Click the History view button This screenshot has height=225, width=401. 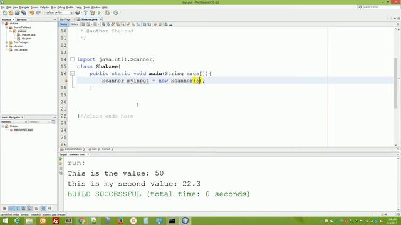[x=74, y=24]
